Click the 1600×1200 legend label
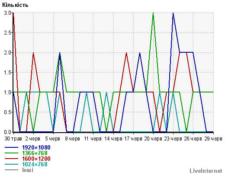 click(x=36, y=159)
